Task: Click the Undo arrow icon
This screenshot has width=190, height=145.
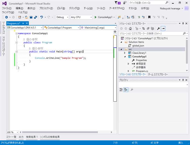Action: pos(42,17)
